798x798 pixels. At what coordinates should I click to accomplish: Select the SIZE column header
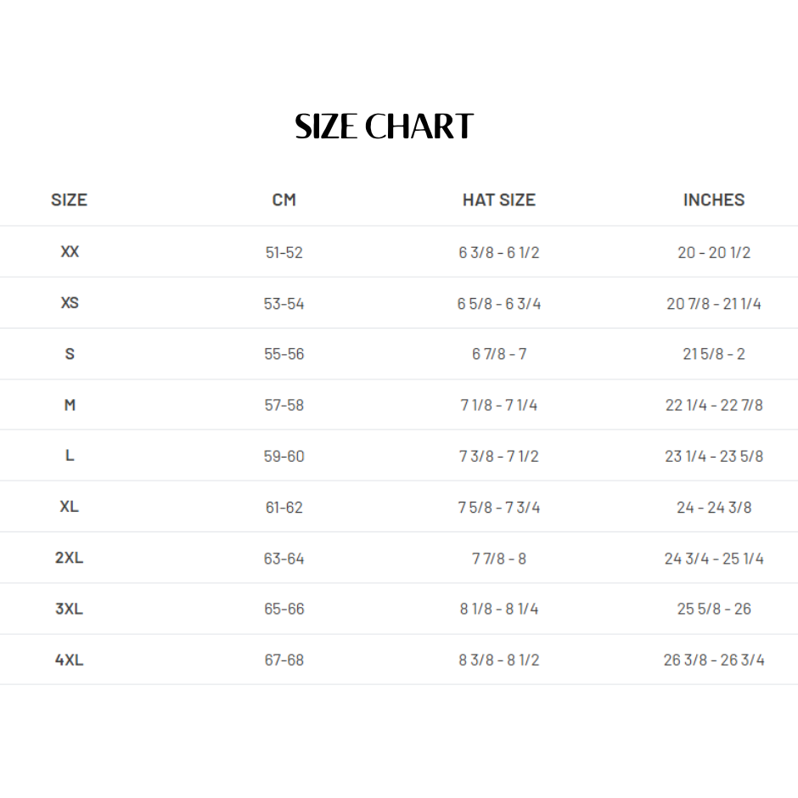click(x=69, y=200)
